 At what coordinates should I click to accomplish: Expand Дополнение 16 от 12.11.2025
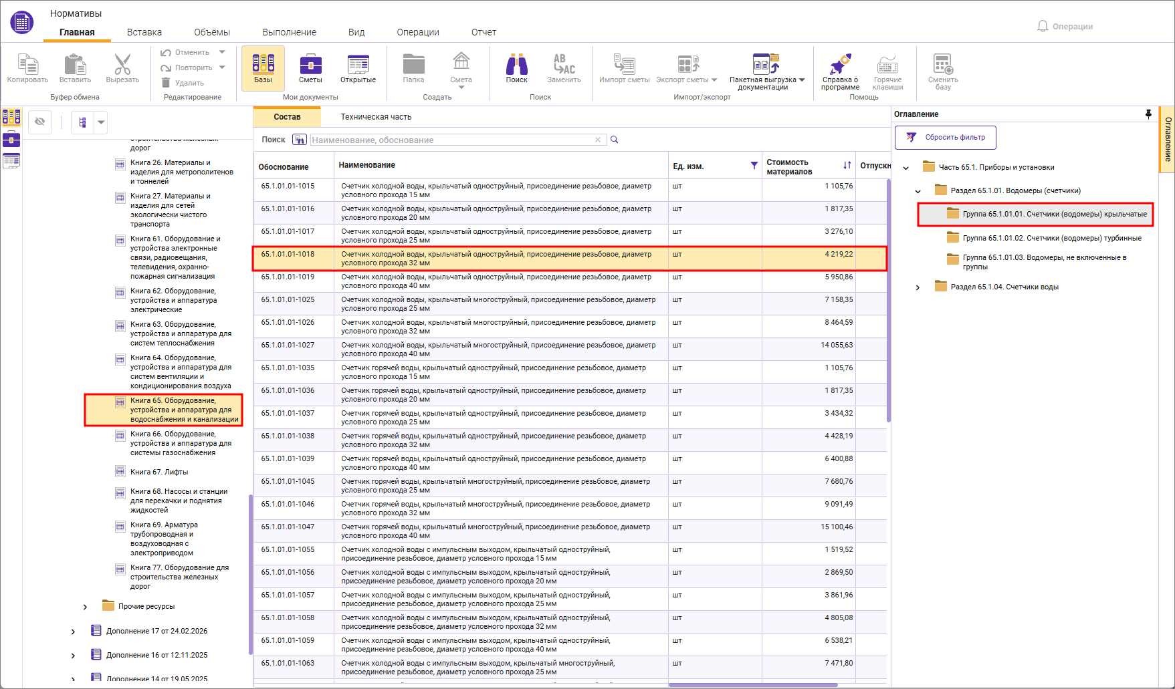pos(73,656)
